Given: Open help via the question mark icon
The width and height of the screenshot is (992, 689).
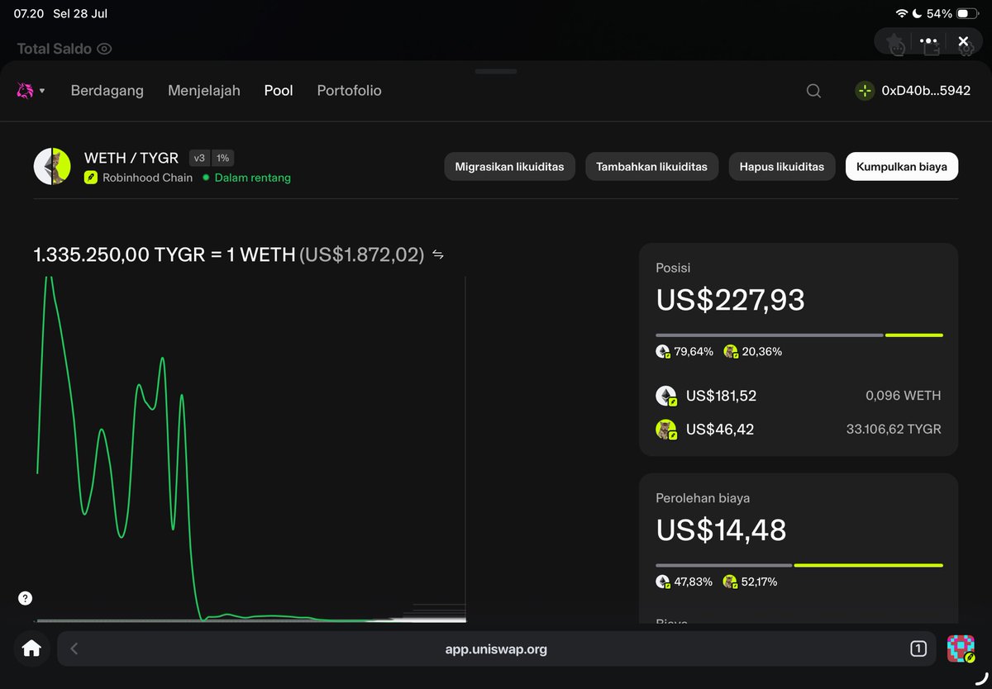Looking at the screenshot, I should 26,598.
